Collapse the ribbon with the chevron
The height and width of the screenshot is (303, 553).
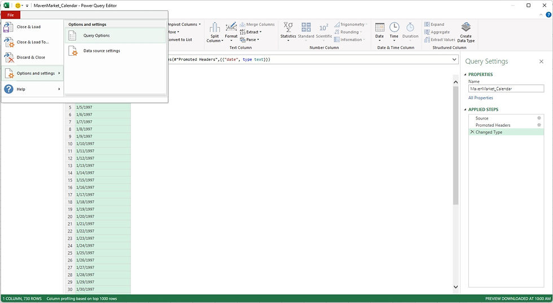[x=542, y=15]
